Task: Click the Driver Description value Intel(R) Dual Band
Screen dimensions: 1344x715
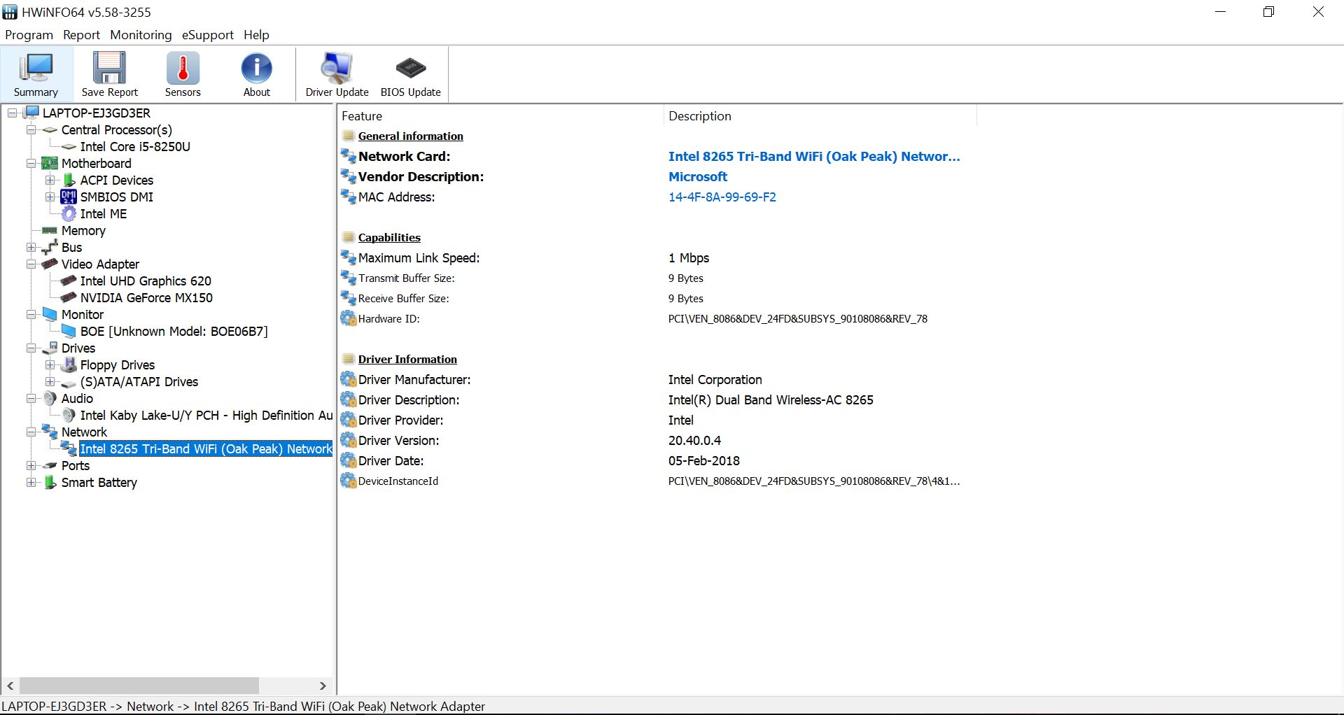Action: (771, 400)
